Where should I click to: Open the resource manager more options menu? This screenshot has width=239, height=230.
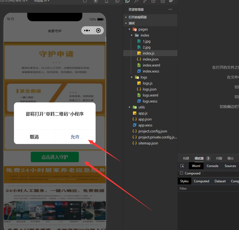(x=170, y=10)
